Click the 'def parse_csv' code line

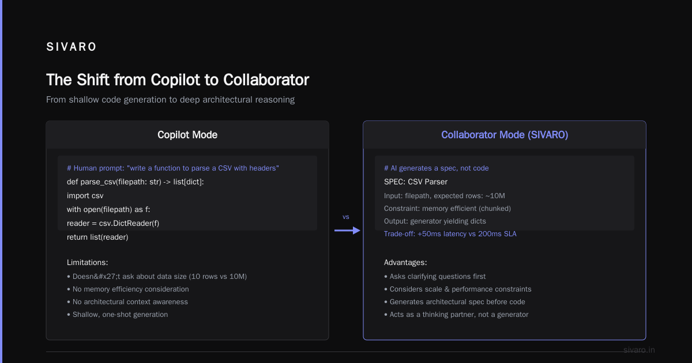click(136, 181)
